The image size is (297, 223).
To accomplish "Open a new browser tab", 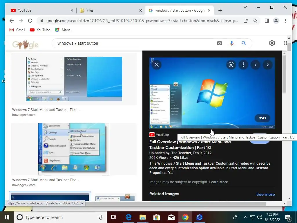I will point(220,11).
